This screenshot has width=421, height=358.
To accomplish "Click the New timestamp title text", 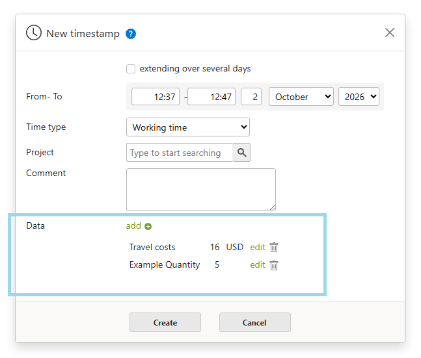I will (83, 34).
